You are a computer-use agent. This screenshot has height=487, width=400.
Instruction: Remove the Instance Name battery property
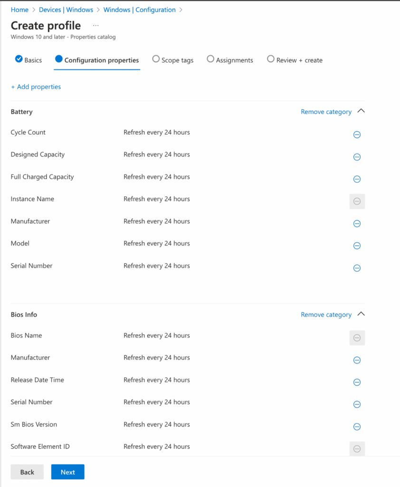(357, 201)
